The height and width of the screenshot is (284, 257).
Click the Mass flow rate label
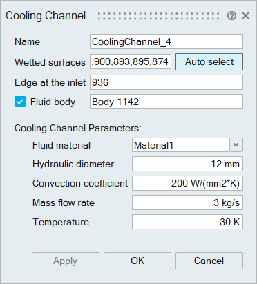64,203
